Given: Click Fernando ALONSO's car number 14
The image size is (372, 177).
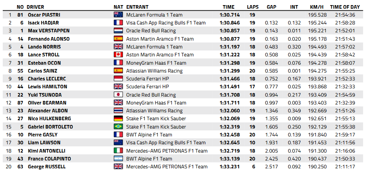Looking at the screenshot, I should [21, 39].
